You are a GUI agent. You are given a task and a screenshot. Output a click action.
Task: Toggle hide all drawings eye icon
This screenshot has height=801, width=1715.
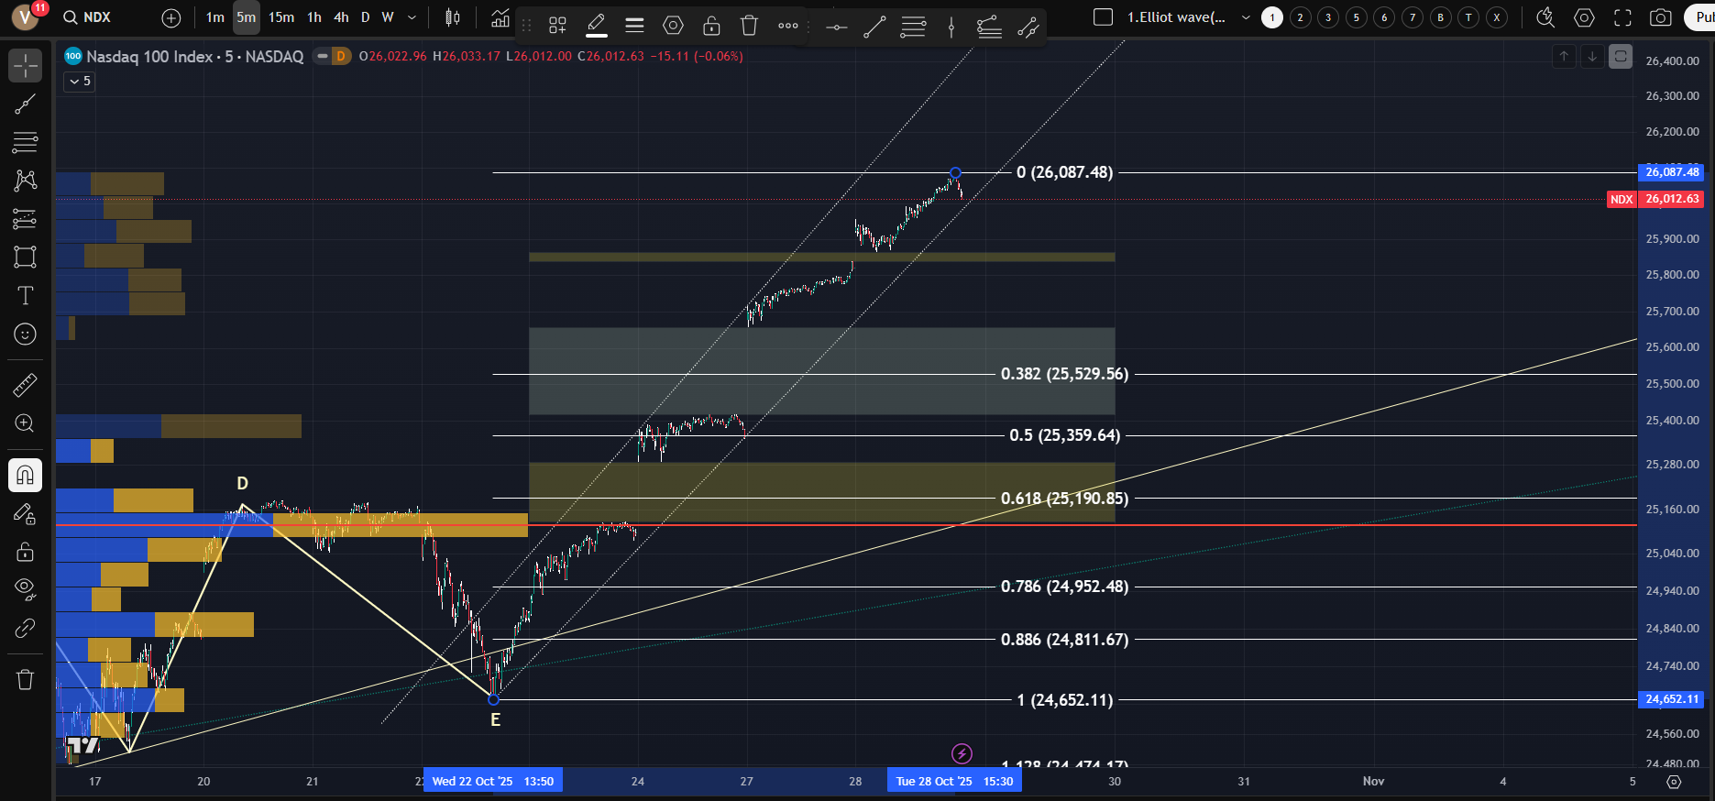pyautogui.click(x=25, y=587)
